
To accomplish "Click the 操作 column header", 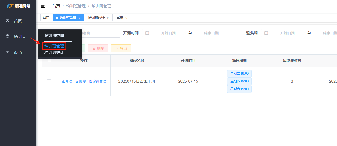I will [84, 61].
